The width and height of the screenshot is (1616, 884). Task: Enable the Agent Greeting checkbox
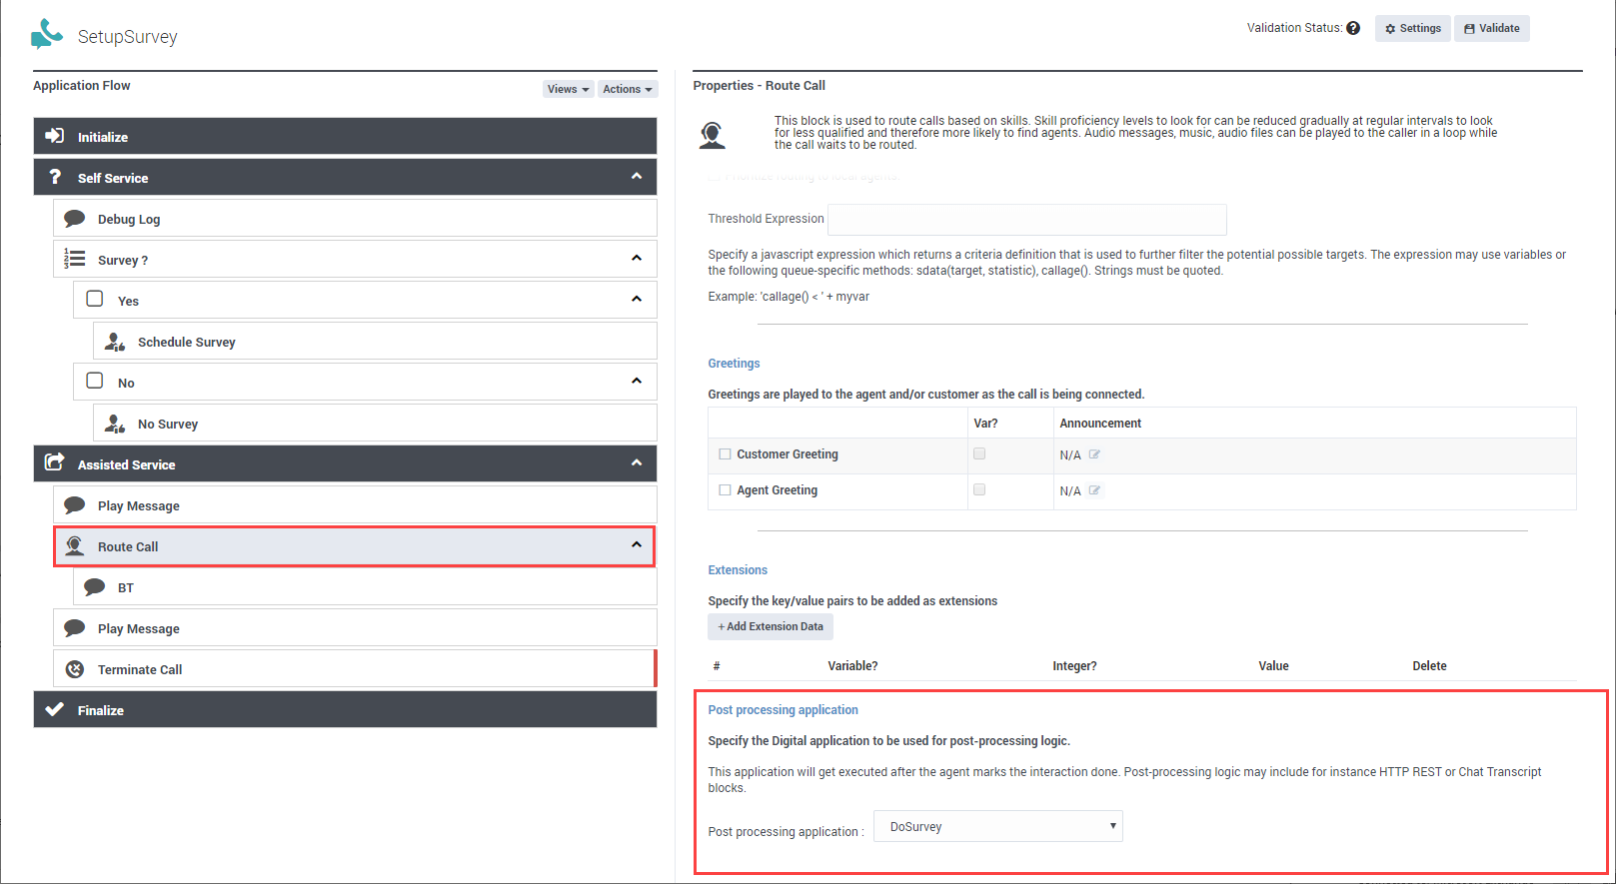click(725, 490)
